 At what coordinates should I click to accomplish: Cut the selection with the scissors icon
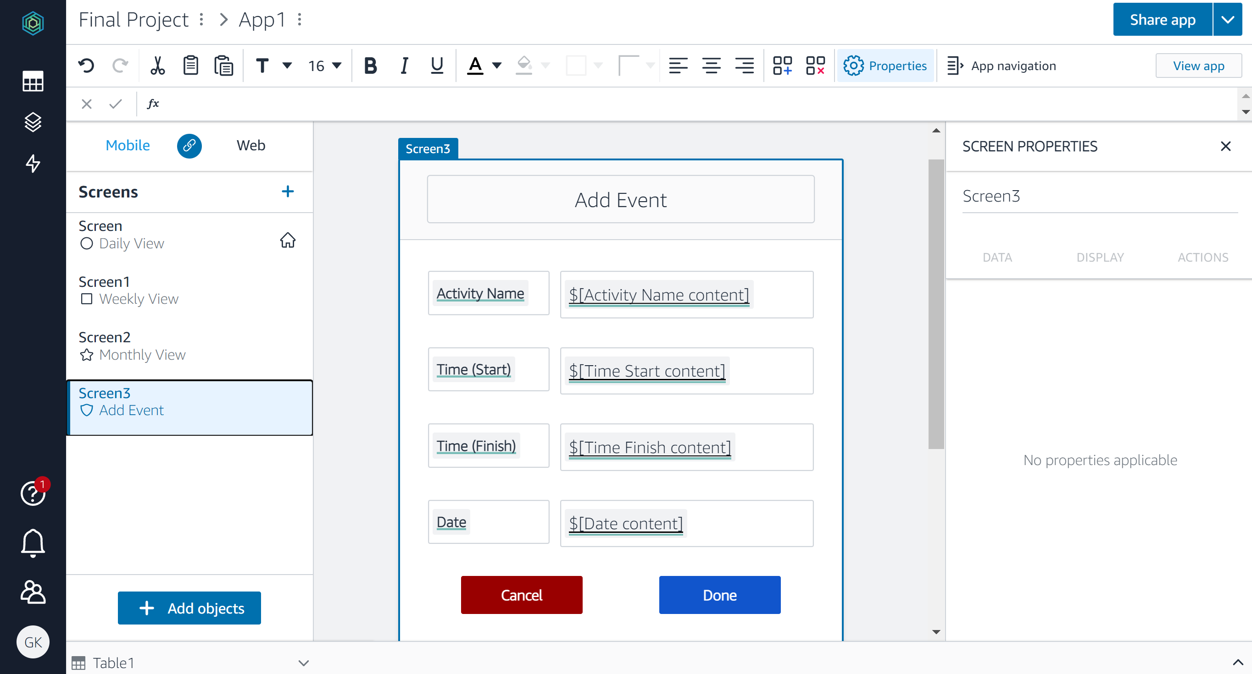(x=157, y=65)
